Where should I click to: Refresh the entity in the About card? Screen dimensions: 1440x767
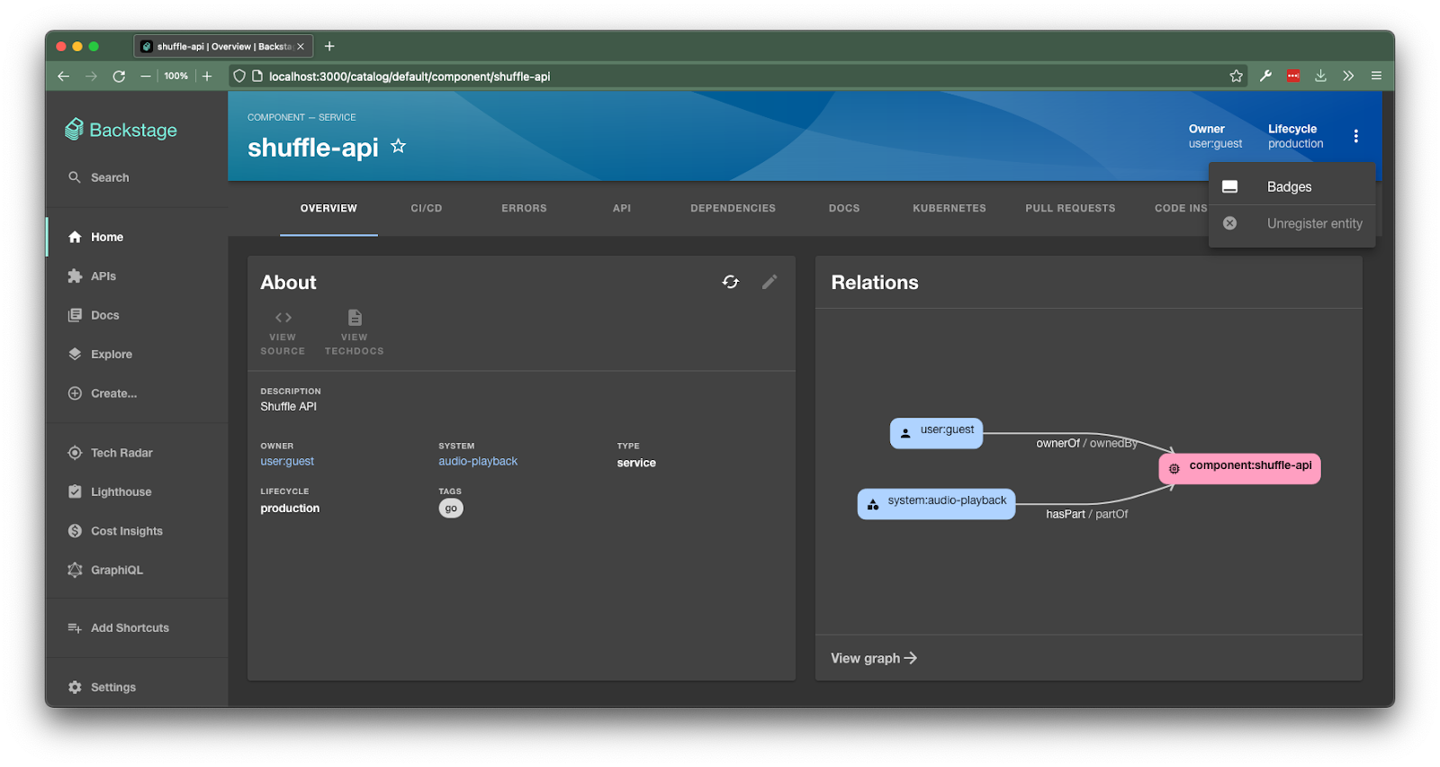click(x=731, y=282)
